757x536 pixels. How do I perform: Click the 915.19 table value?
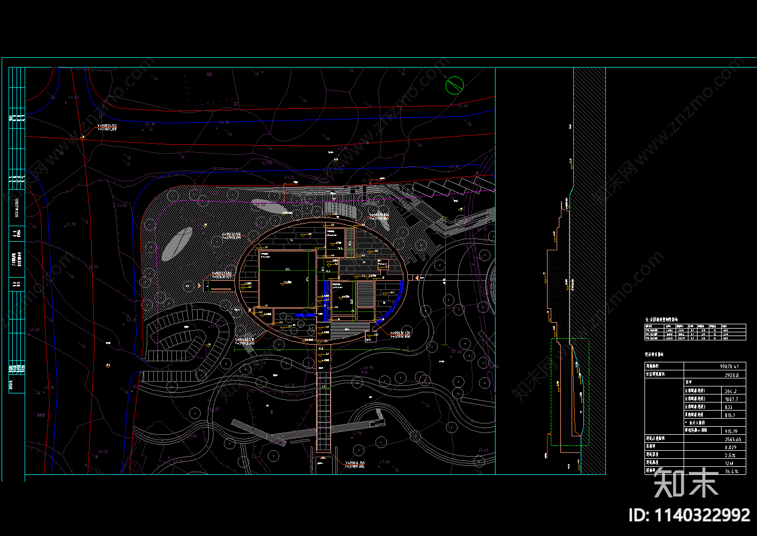point(731,431)
